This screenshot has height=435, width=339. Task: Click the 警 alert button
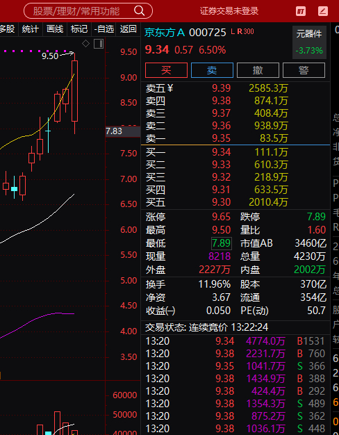point(304,70)
